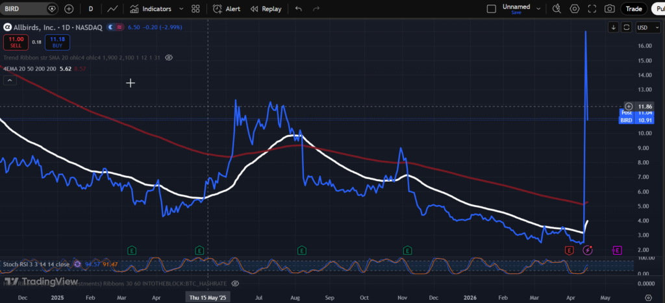665x303 pixels.
Task: Open chart settings hexagon icon
Action: 574,9
